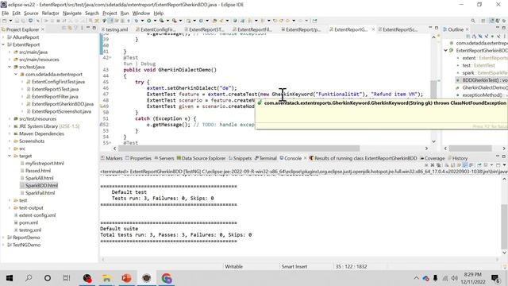Switch to the Markers tab

pos(111,158)
